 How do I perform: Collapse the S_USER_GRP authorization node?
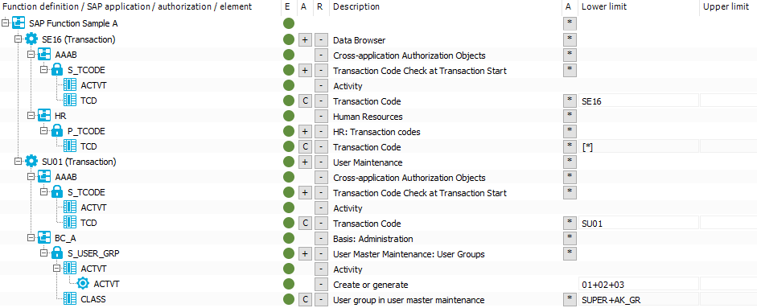[x=44, y=253]
